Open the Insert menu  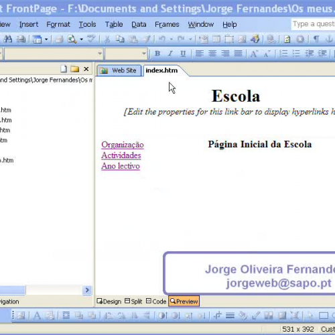pyautogui.click(x=29, y=24)
